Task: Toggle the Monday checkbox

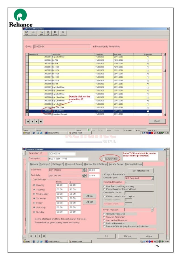Action: click(x=34, y=185)
